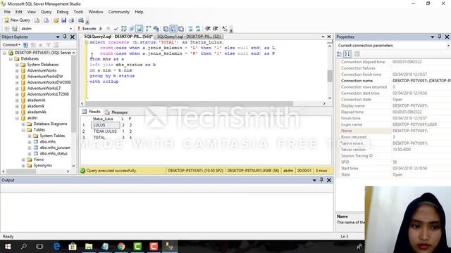Open Query Options icon
451x253 pixels.
click(x=132, y=29)
